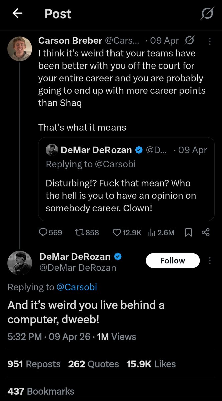Image resolution: width=222 pixels, height=401 pixels.
Task: Go back with the arrow icon
Action: click(17, 13)
